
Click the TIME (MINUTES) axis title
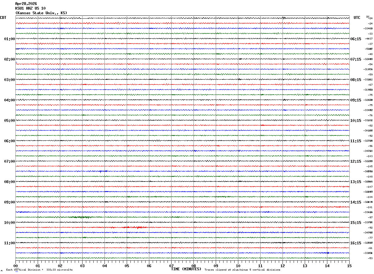point(186,269)
